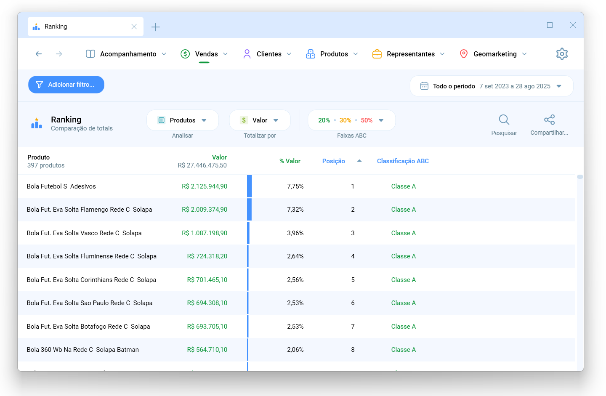Viewport: 606px width, 396px height.
Task: Open the Valor totalizar por dropdown
Action: (260, 120)
